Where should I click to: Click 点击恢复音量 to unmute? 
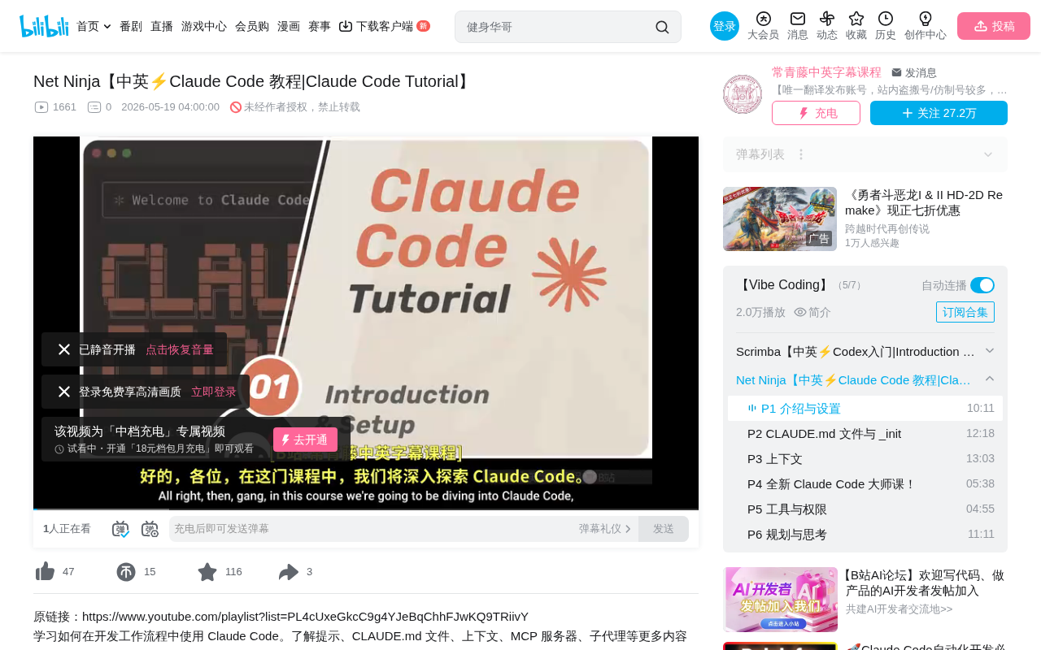180,349
